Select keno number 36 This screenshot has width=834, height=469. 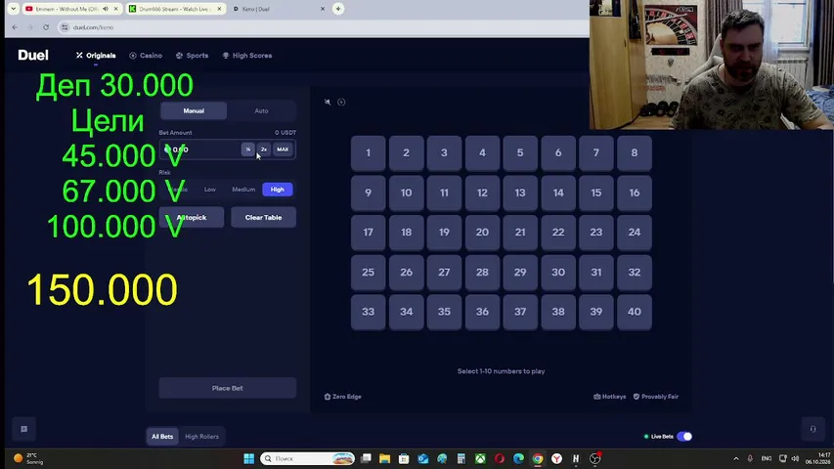(482, 312)
